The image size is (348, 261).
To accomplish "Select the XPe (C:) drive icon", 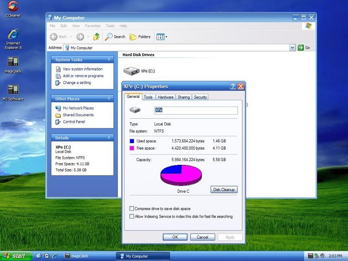I will 130,70.
